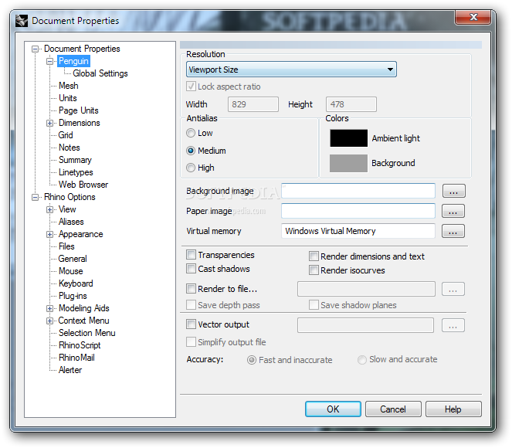Enable the Render to file checkbox
Screen dimensions: 512x448
coord(191,289)
